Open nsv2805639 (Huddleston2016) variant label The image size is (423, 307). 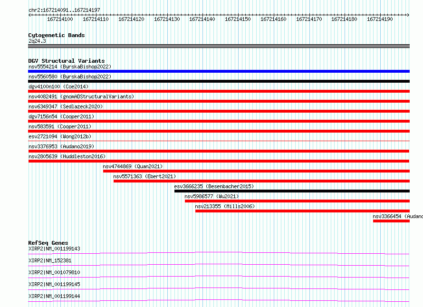click(x=67, y=156)
